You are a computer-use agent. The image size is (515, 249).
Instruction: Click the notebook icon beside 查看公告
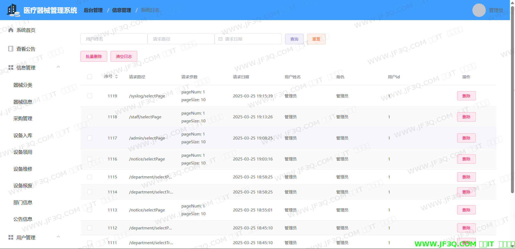click(x=11, y=49)
